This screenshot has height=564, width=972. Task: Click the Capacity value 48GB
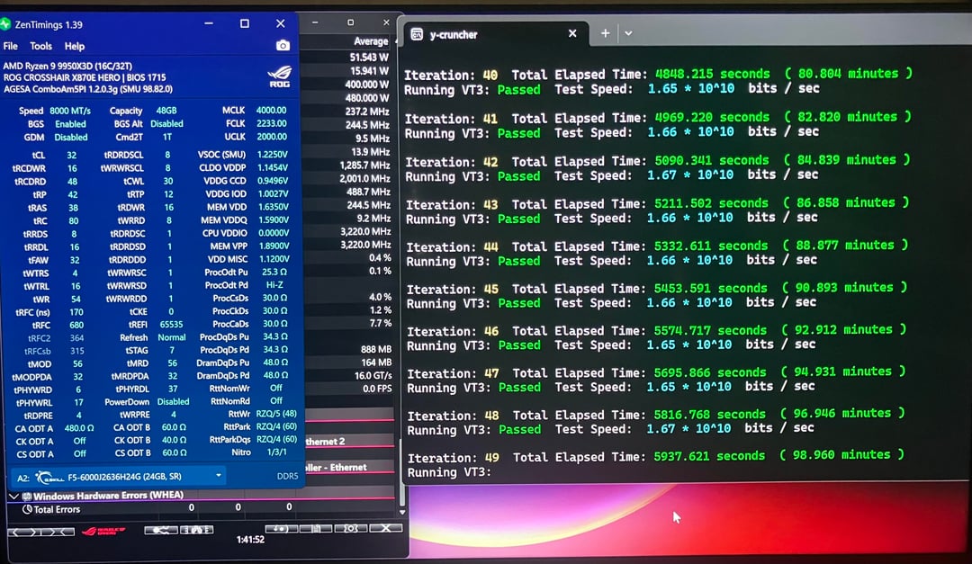[166, 111]
